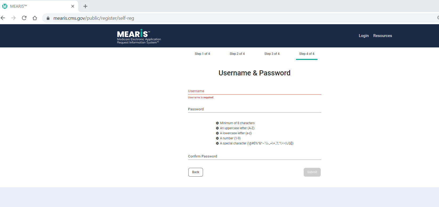
Task: Click the Submit button
Action: 312,172
